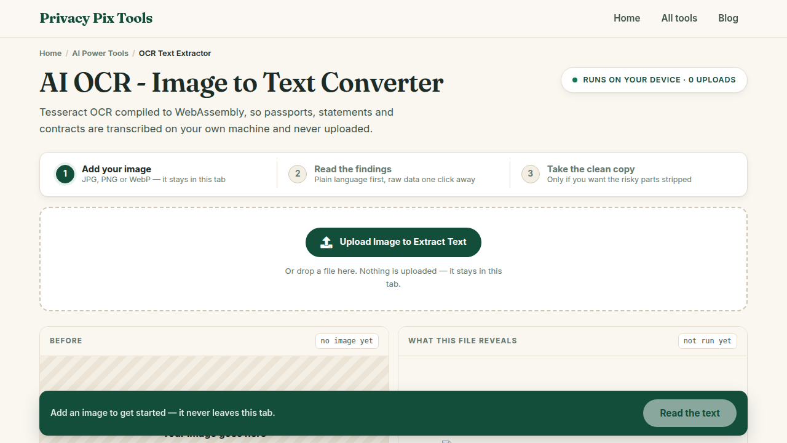
Task: Click the green status dot in the badge
Action: 575,80
